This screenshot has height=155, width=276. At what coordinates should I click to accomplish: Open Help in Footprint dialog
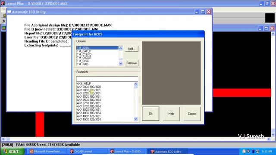pyautogui.click(x=171, y=114)
